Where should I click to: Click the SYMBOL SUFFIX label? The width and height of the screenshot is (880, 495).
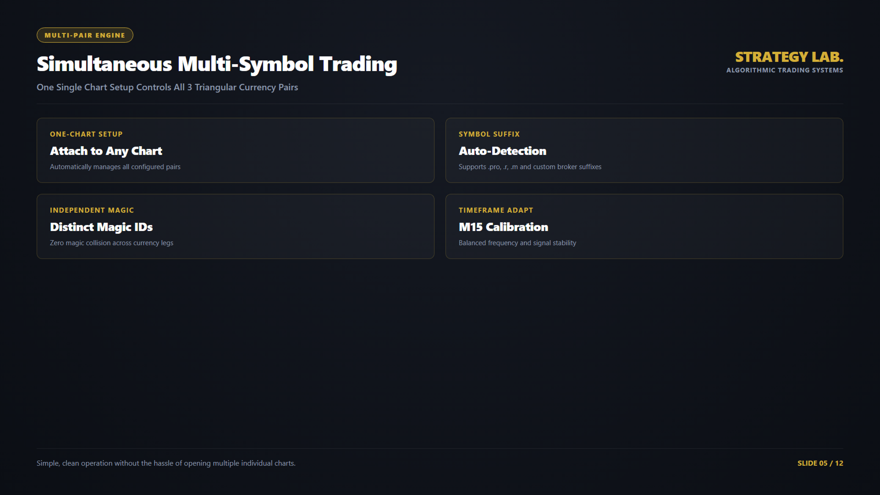pos(489,134)
